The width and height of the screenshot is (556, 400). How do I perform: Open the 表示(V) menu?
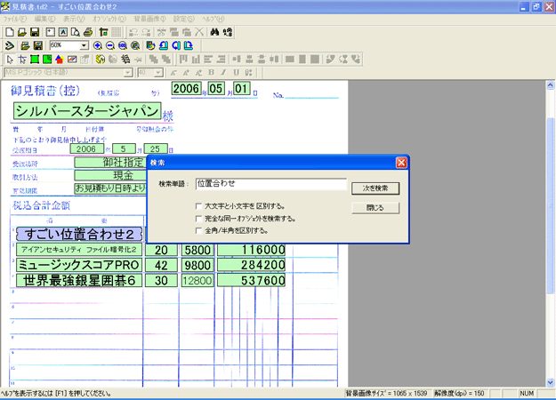[74, 19]
